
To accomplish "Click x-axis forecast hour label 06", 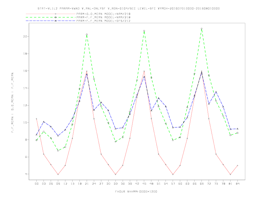I will [x=51, y=184].
